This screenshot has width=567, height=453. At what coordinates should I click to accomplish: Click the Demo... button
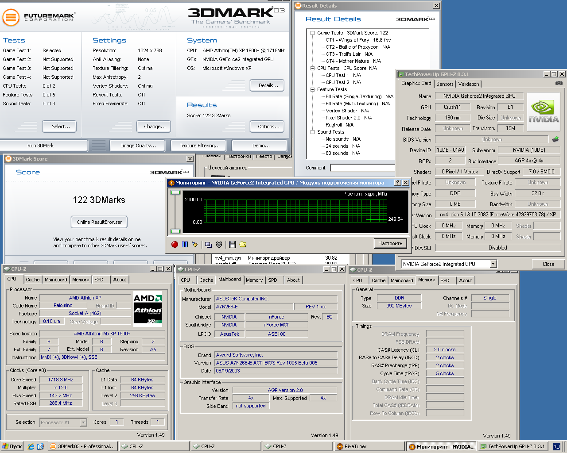[x=260, y=146]
